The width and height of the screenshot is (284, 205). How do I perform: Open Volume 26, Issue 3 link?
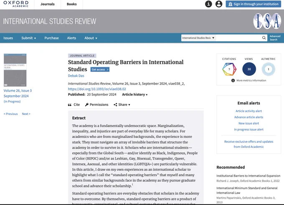coord(18,90)
